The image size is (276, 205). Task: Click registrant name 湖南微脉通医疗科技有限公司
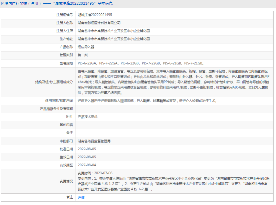99,23
